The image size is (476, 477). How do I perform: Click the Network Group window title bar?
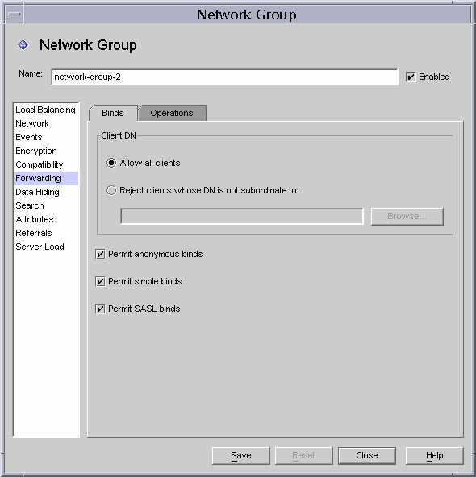coord(247,15)
